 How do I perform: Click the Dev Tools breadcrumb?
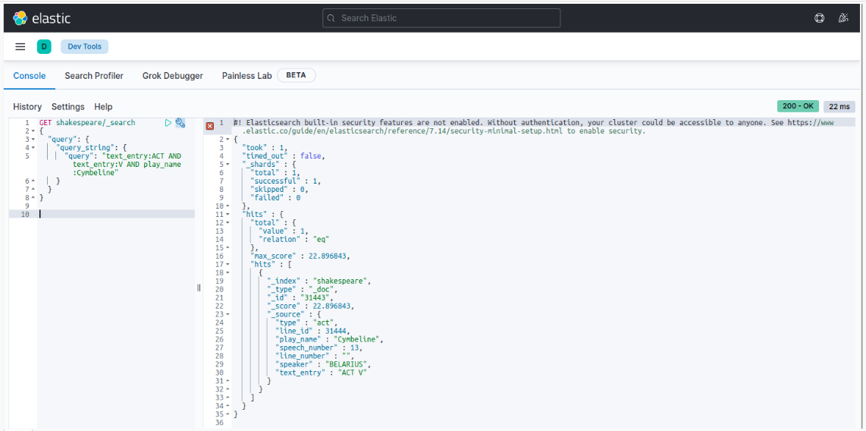[84, 47]
